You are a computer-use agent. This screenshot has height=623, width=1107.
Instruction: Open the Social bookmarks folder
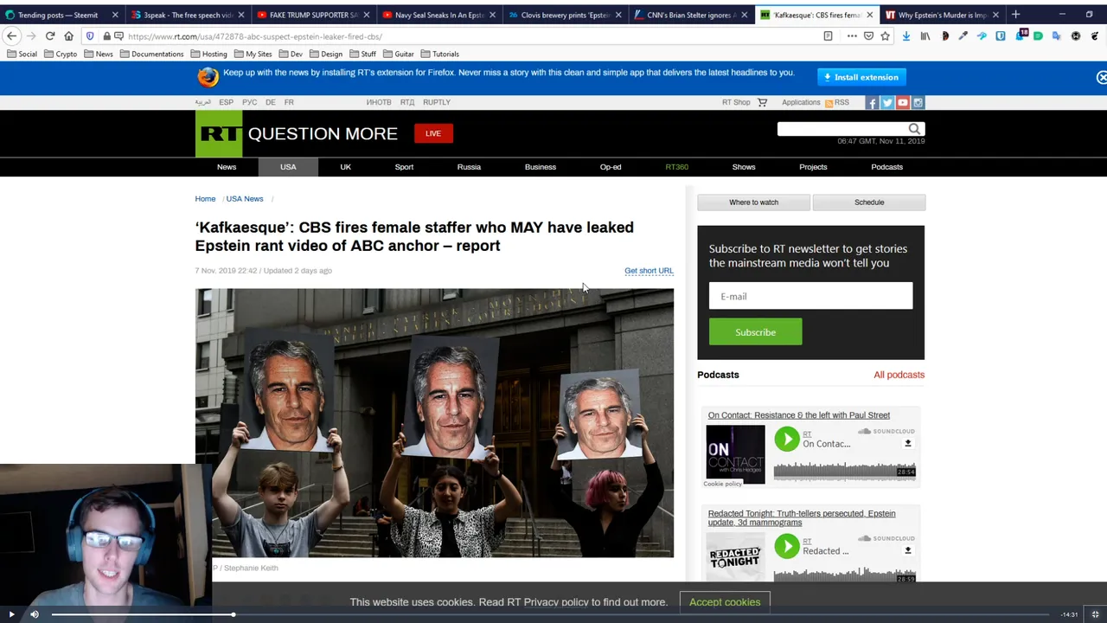click(22, 54)
